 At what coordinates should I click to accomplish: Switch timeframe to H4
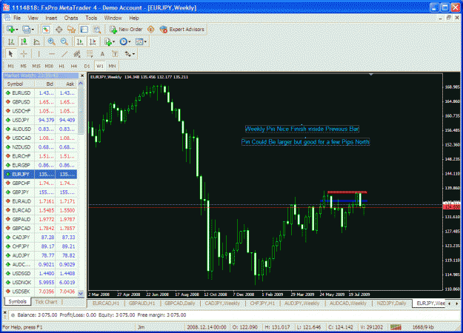(x=74, y=66)
